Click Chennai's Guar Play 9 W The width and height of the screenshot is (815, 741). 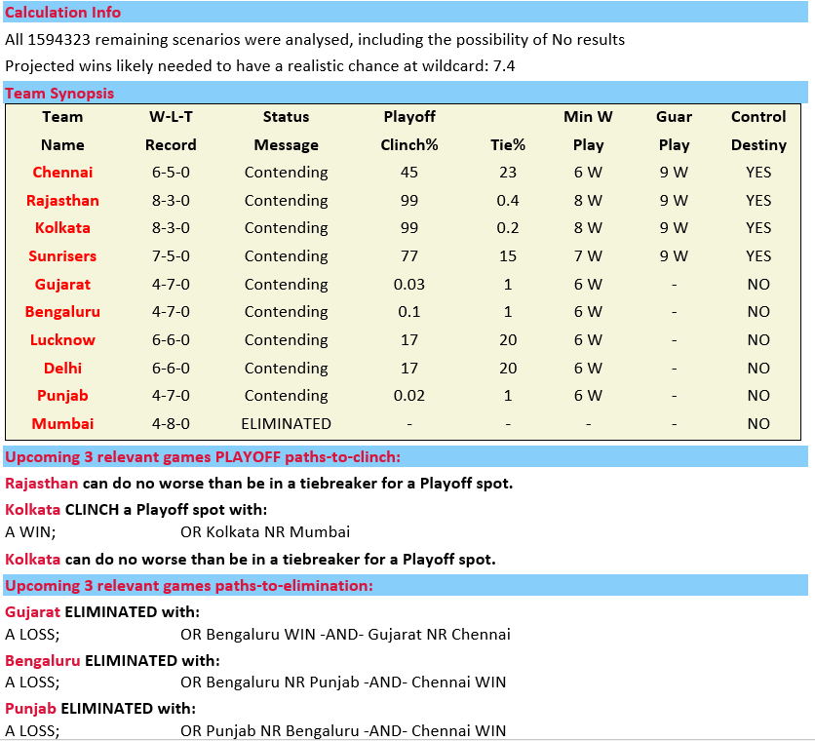pos(674,173)
